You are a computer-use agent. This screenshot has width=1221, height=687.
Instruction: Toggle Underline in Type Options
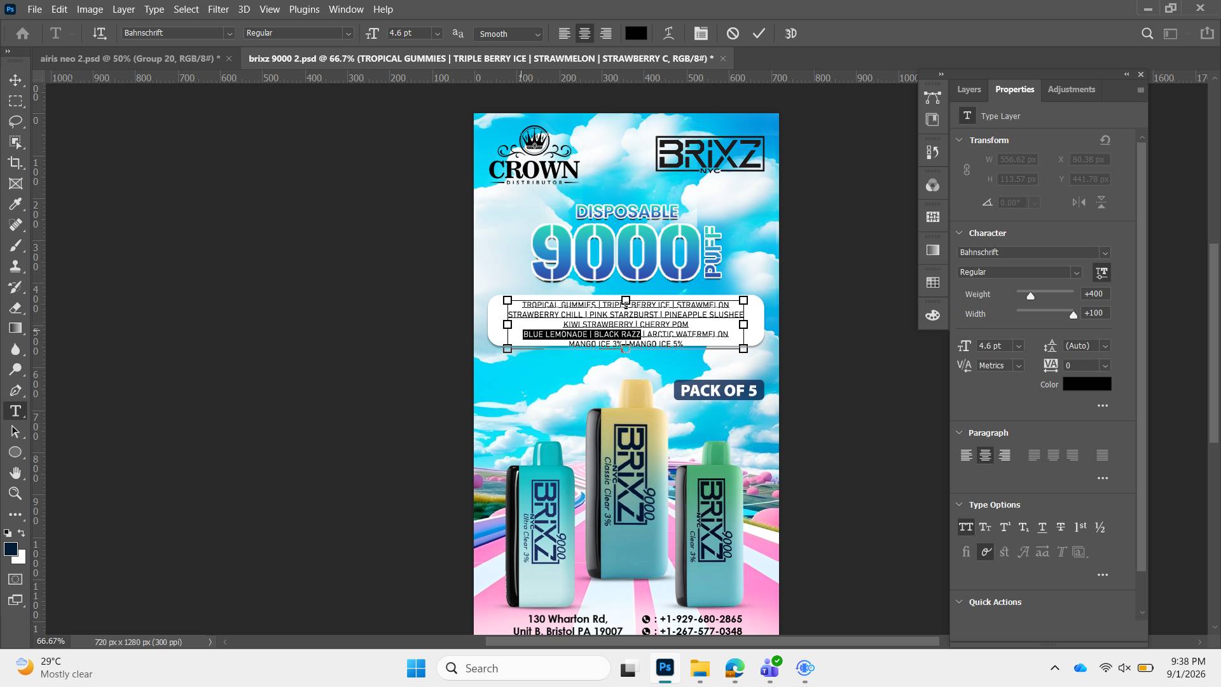[1042, 527]
